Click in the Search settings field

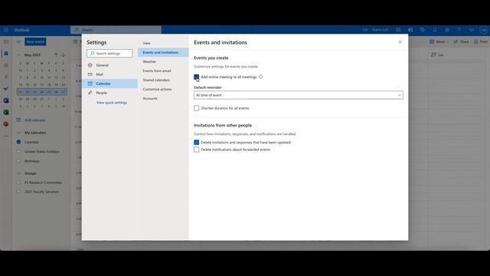[x=109, y=54]
